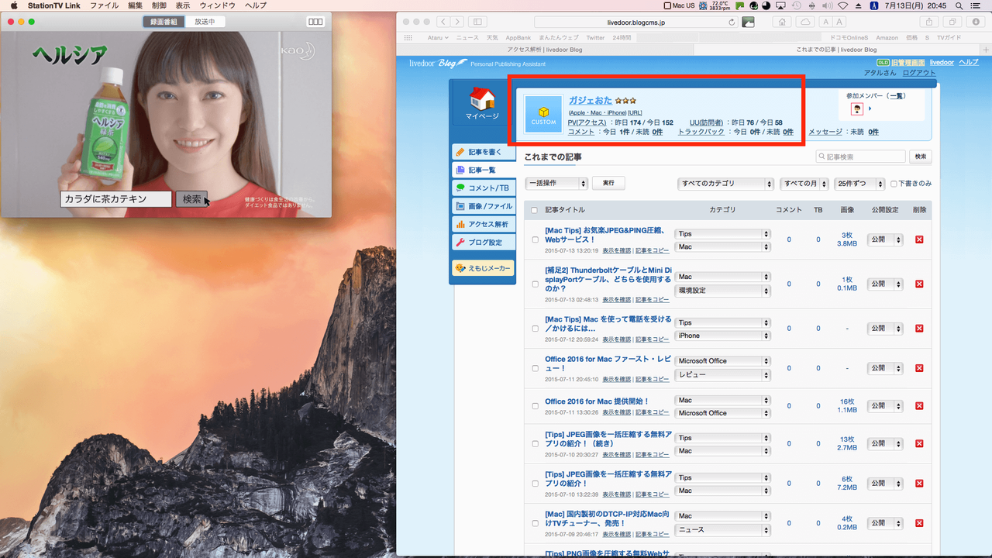Toggle Safari's sidebar button

coord(477,22)
